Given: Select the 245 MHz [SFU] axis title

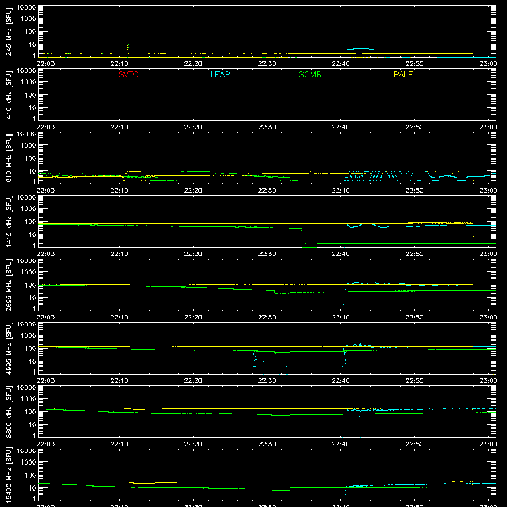Looking at the screenshot, I should point(8,31).
